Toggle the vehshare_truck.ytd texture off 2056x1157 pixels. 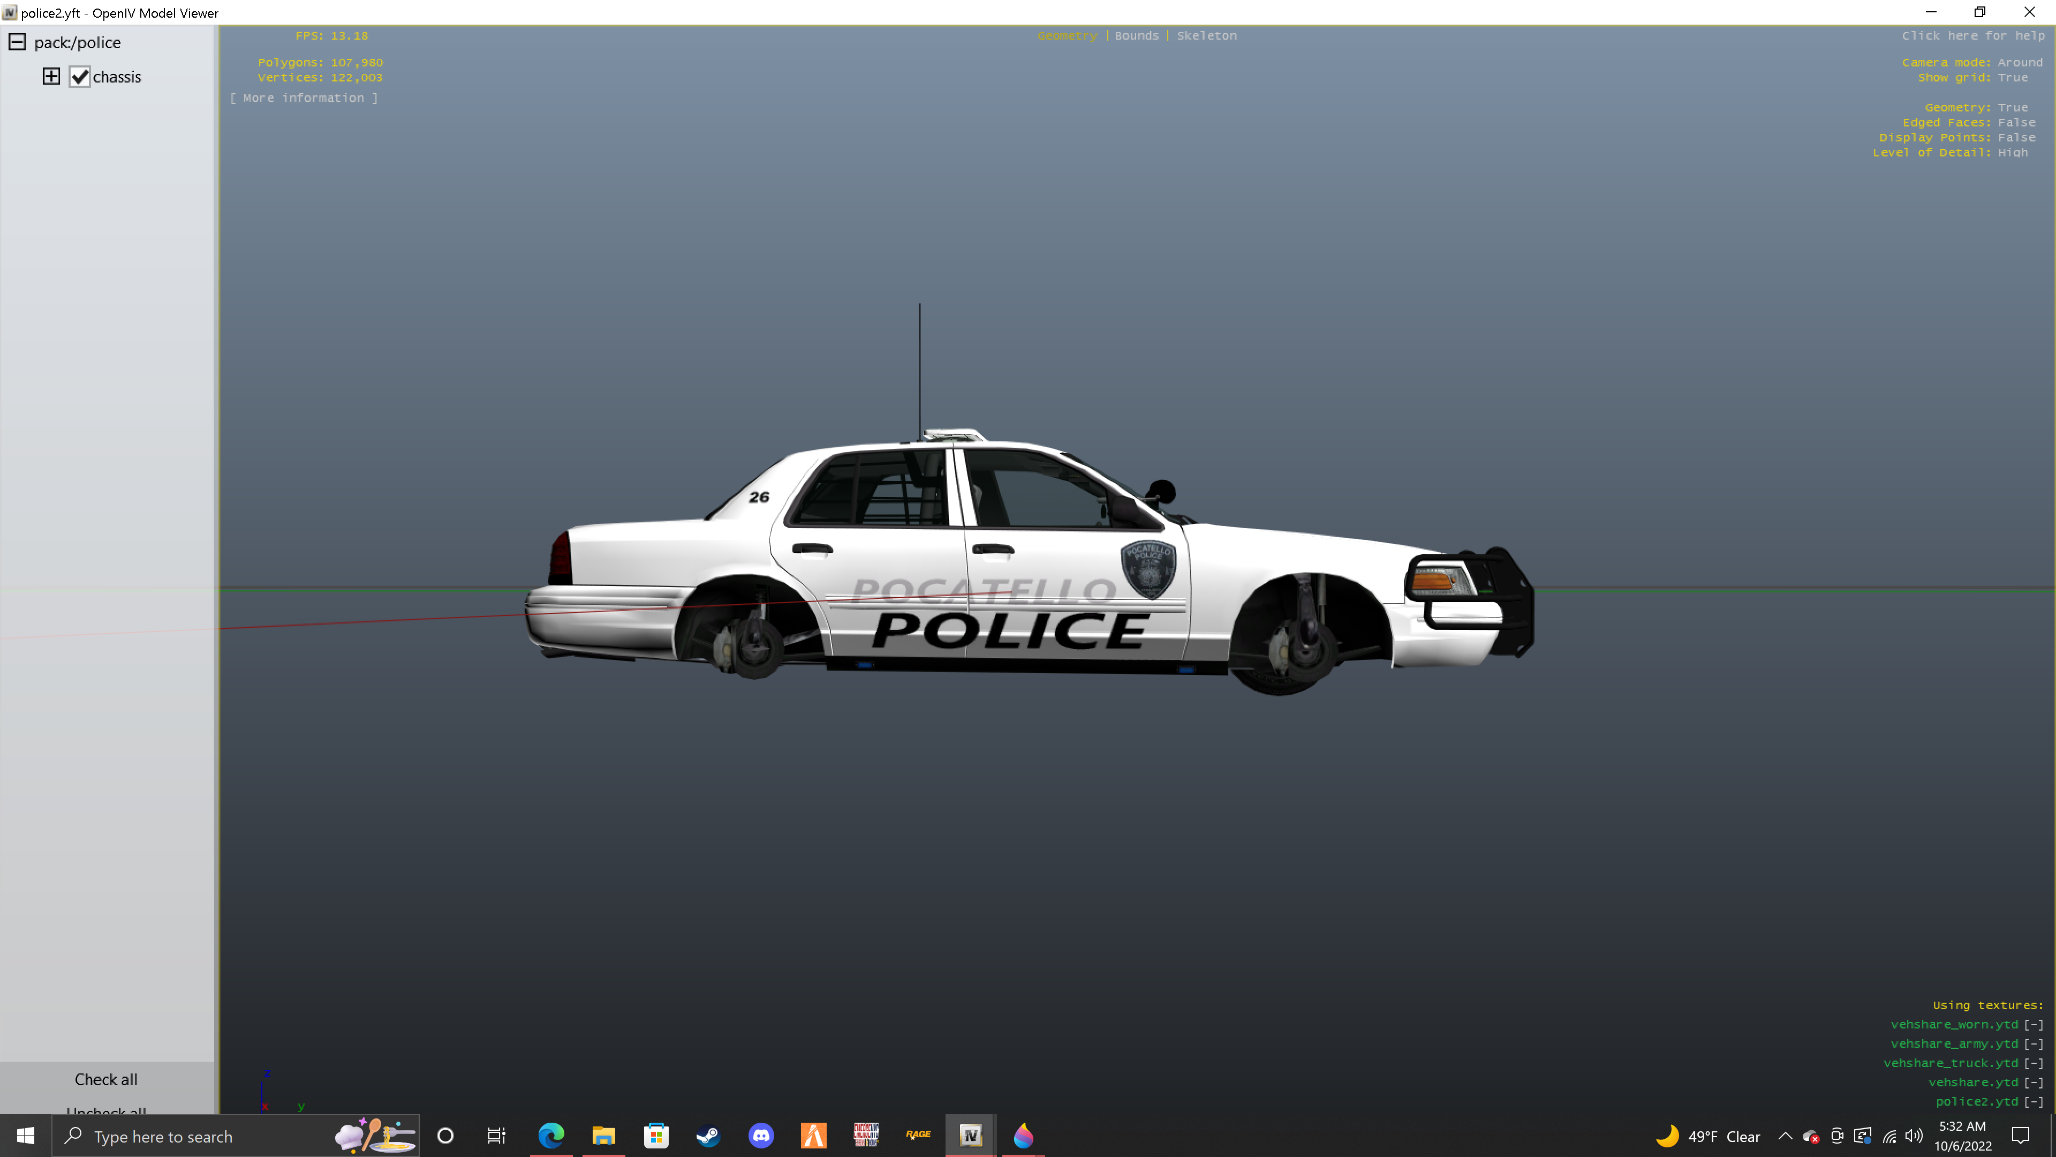point(2033,1063)
